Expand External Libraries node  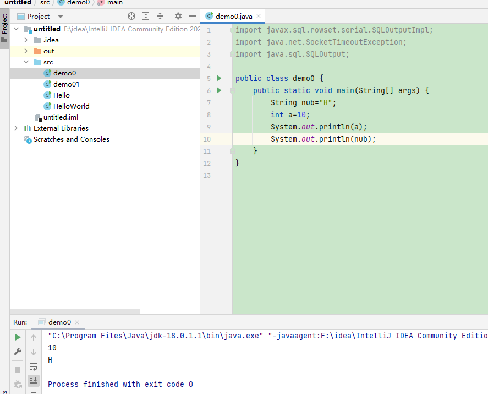16,128
